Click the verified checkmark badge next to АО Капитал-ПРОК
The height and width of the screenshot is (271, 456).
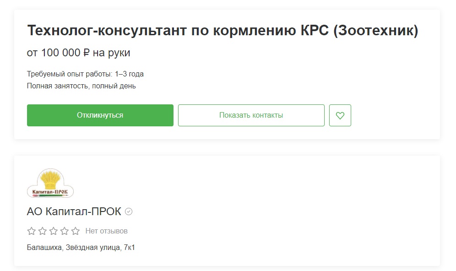[127, 211]
